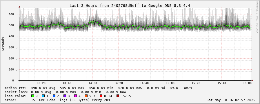Image resolution: width=260 pixels, height=104 pixels.
Task: Click the green loss color 0 swatch
Action: [32, 96]
